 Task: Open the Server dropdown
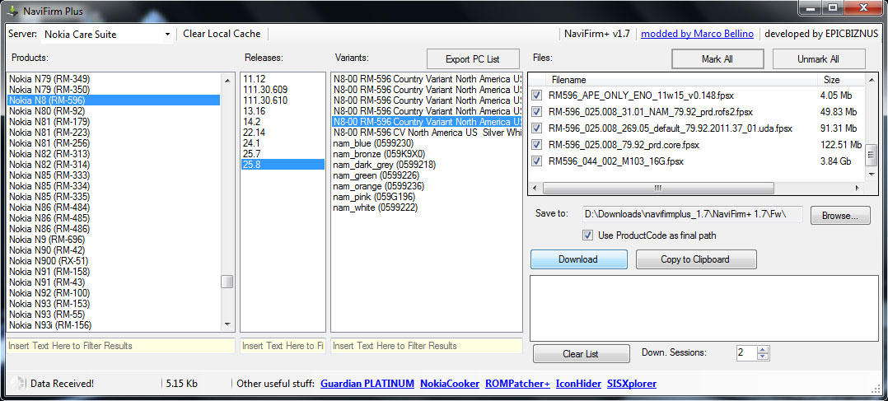click(167, 35)
